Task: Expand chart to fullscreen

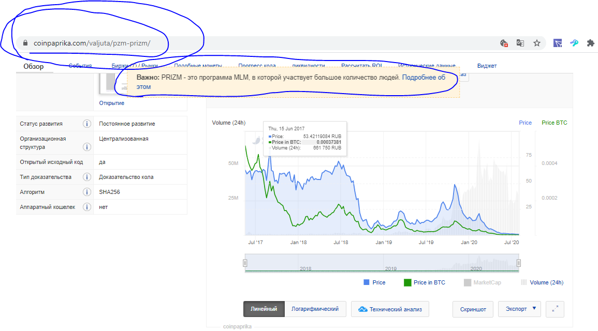Action: coord(555,309)
